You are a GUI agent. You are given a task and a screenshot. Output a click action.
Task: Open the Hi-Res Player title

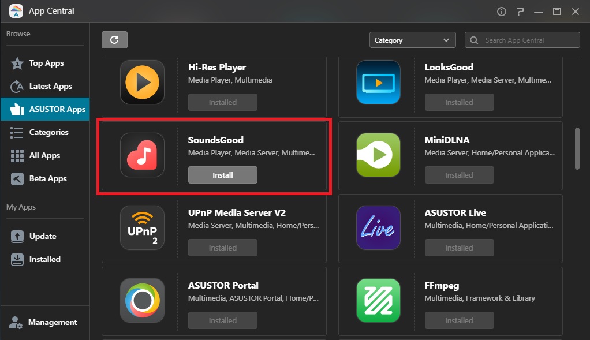pyautogui.click(x=216, y=68)
